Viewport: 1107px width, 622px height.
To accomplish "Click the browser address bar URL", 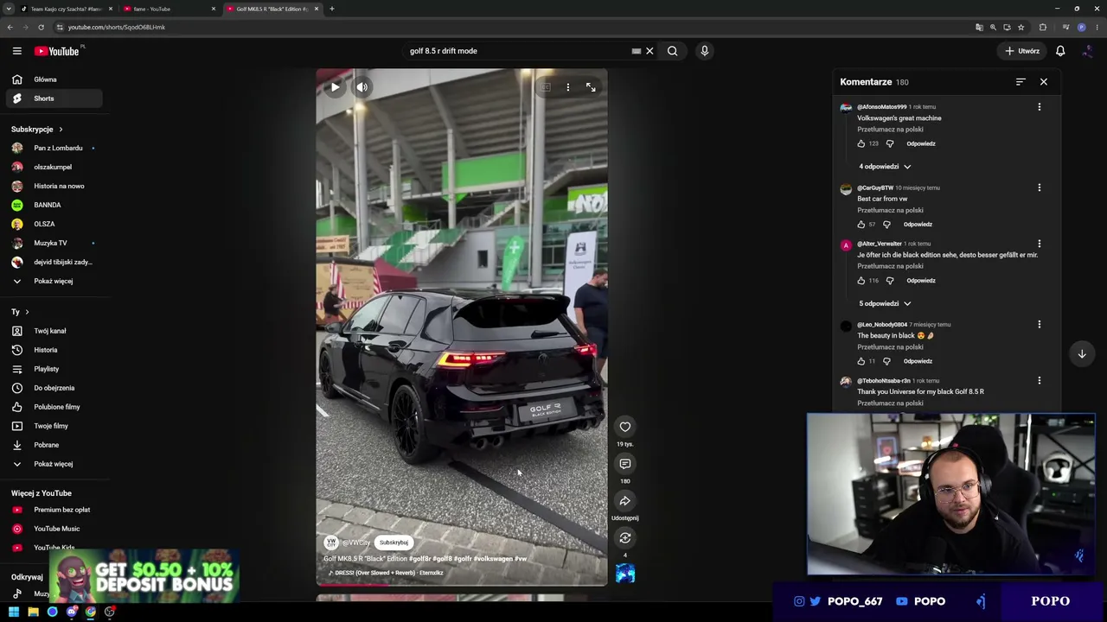I will [x=117, y=27].
